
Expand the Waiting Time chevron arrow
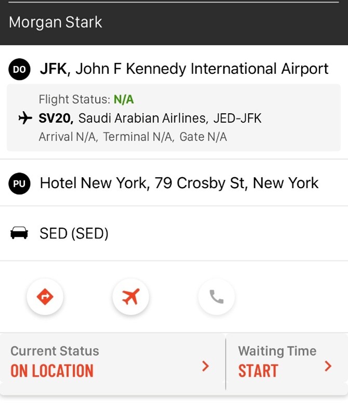328,366
